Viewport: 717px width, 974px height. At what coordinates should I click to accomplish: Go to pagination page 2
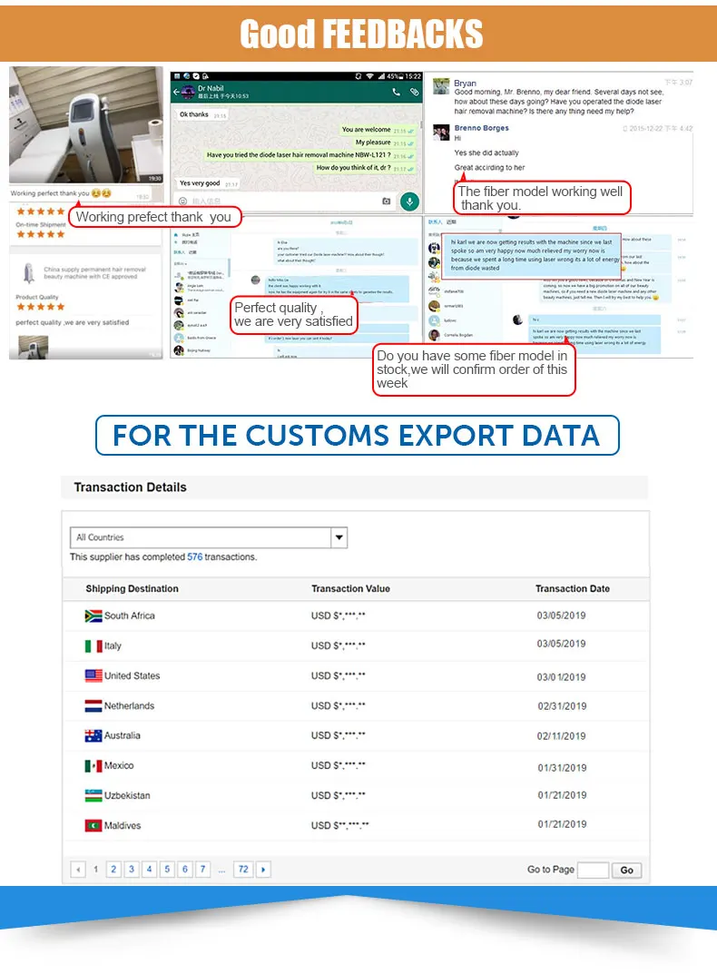(x=113, y=870)
